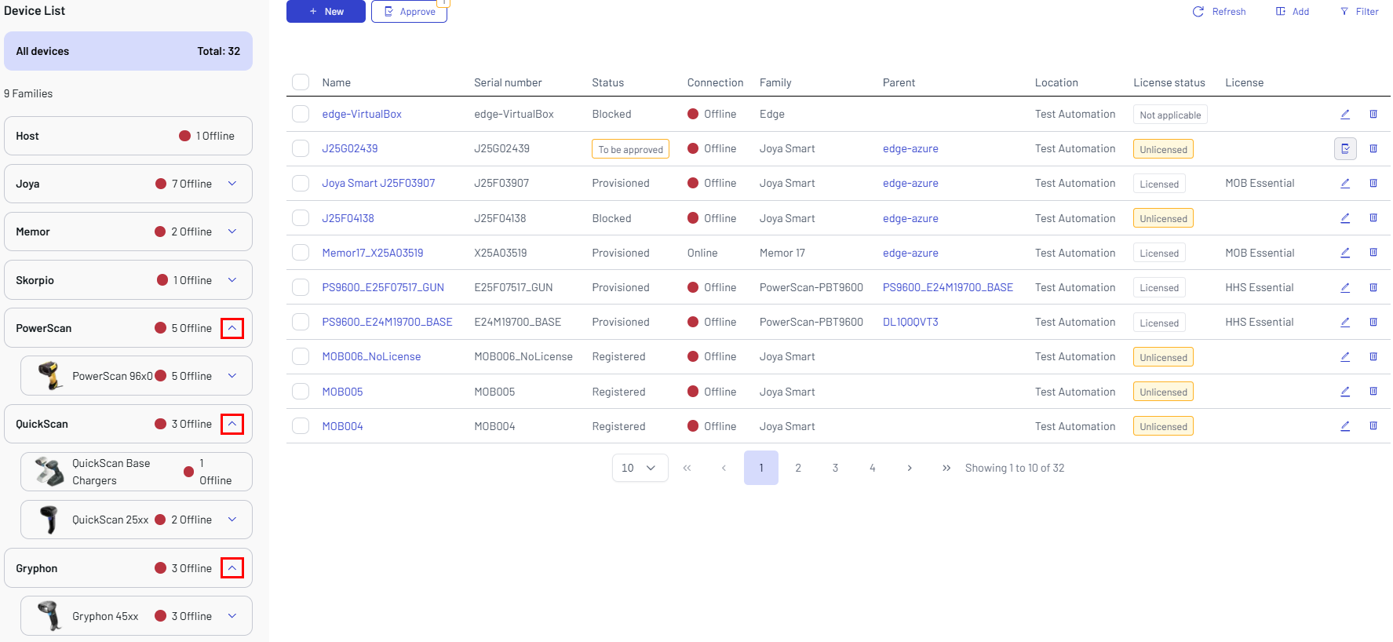Open the Filter panel

[1359, 12]
